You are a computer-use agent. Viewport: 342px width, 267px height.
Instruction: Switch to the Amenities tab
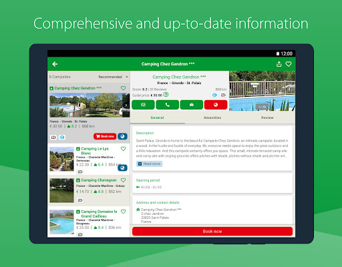pos(212,117)
